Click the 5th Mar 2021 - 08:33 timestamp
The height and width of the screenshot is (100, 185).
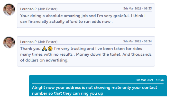coord(137,9)
